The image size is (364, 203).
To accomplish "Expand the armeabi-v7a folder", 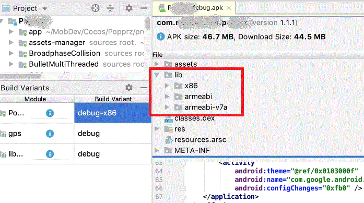I will pos(167,107).
